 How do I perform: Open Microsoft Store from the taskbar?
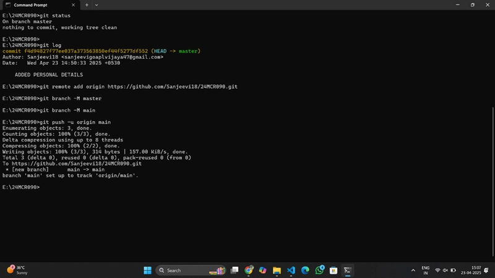click(x=334, y=271)
